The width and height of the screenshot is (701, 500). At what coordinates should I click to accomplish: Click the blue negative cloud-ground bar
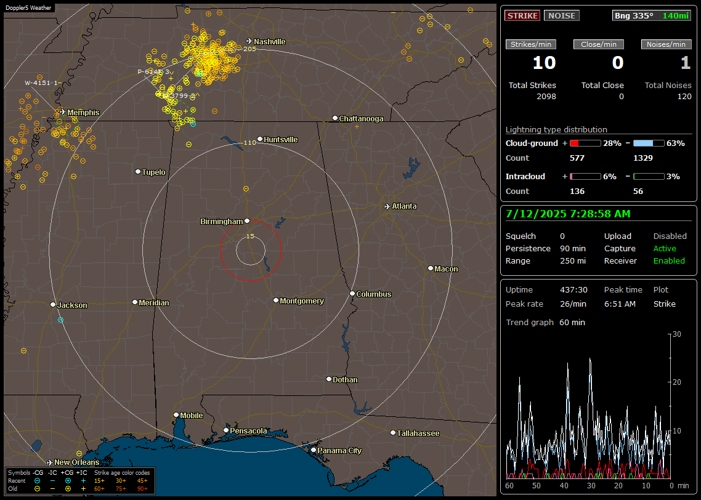click(649, 143)
